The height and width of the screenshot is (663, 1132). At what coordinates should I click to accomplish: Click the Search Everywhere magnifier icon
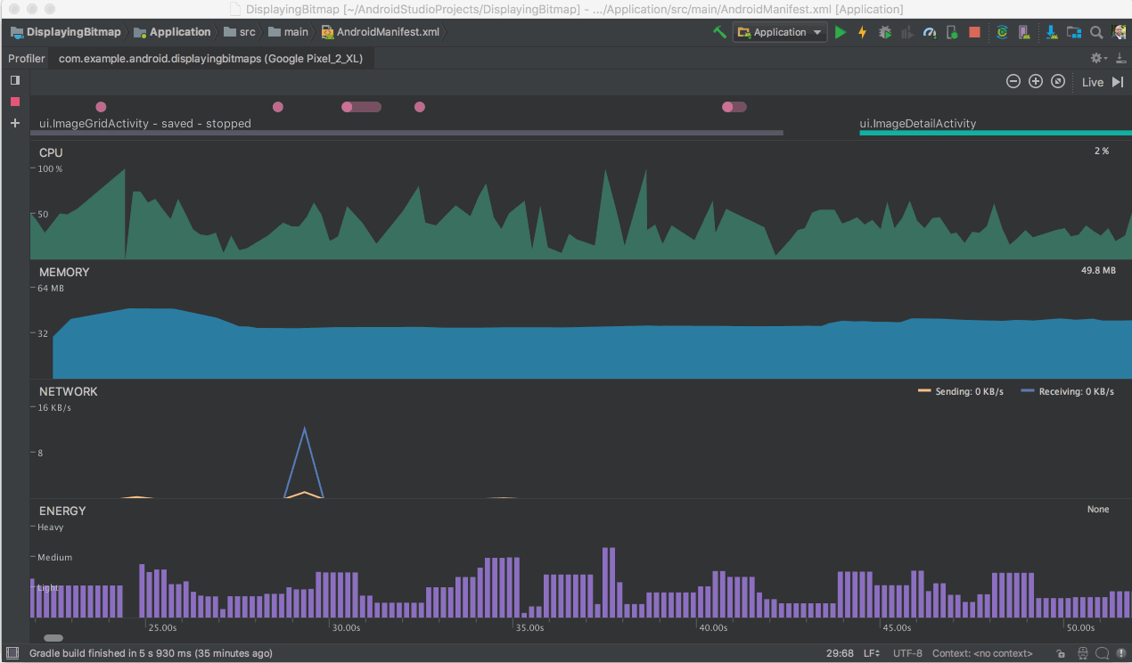click(x=1096, y=32)
